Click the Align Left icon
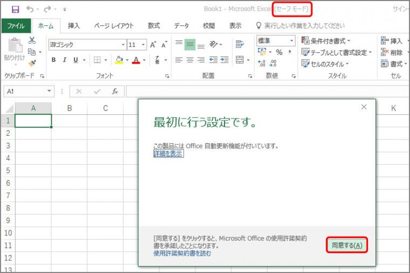This screenshot has width=410, height=273. tap(179, 60)
